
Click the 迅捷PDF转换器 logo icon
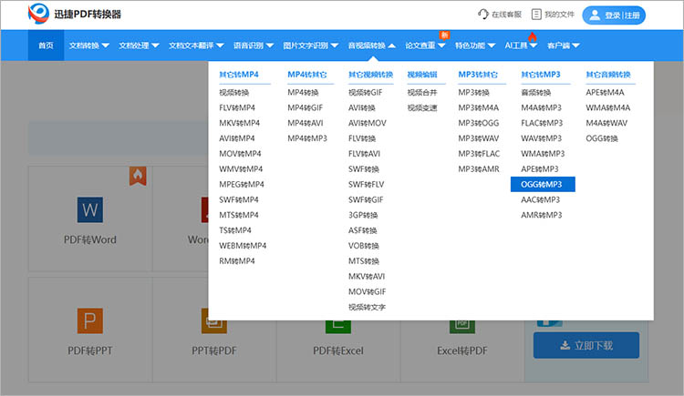coord(38,14)
